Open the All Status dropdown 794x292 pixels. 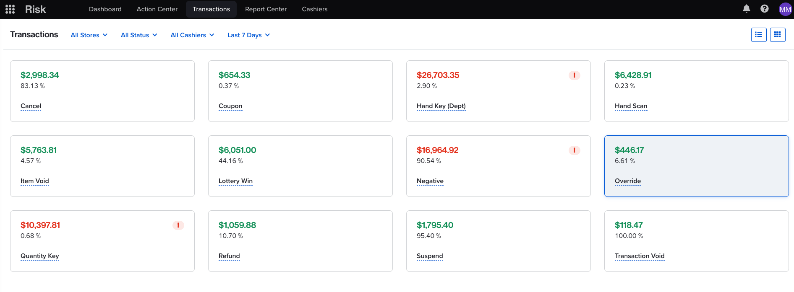(x=139, y=35)
